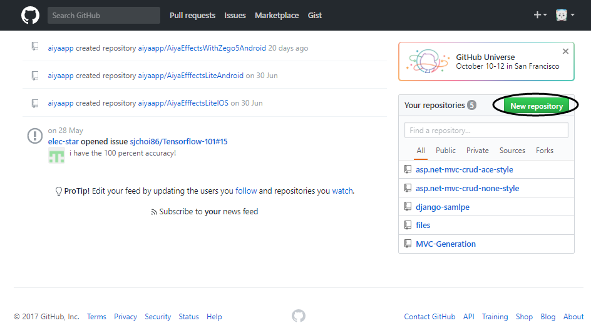Click the gray GitHub logo in footer
The height and width of the screenshot is (328, 591).
[299, 316]
